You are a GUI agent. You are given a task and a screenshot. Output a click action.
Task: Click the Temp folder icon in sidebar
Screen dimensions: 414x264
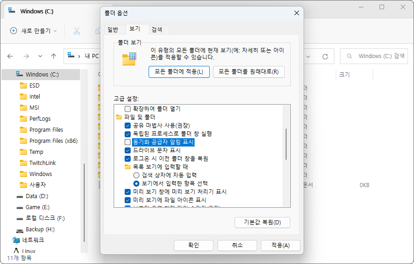23,152
